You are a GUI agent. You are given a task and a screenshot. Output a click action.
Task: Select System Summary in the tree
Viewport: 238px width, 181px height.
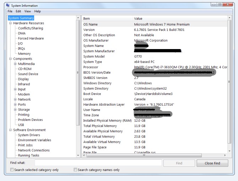pos(21,18)
